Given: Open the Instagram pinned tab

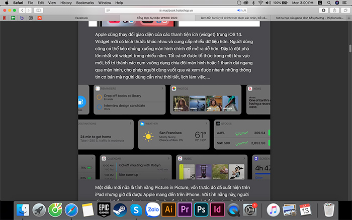Looking at the screenshot, I should [30, 18].
